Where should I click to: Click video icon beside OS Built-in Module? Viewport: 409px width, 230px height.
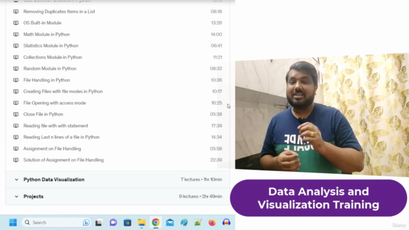click(16, 23)
